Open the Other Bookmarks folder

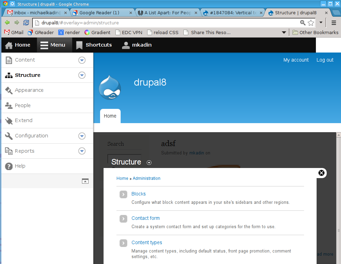[x=315, y=33]
